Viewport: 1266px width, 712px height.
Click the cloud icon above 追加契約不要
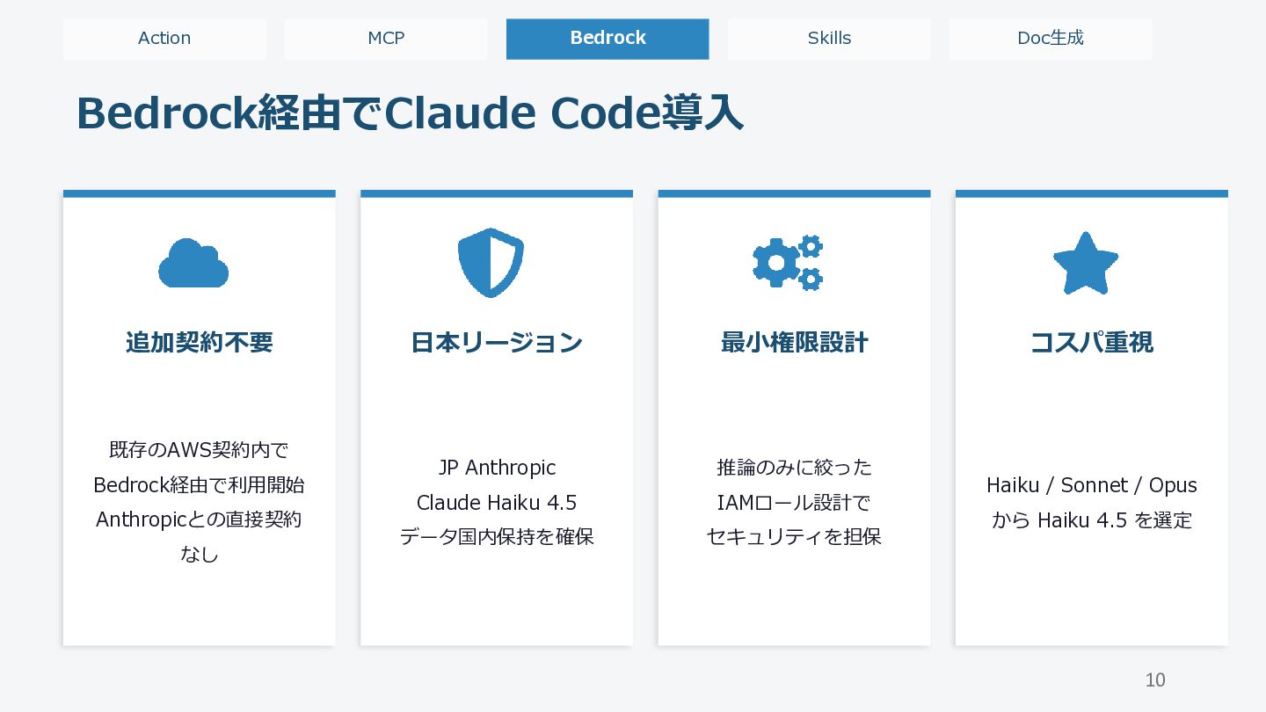pyautogui.click(x=193, y=263)
